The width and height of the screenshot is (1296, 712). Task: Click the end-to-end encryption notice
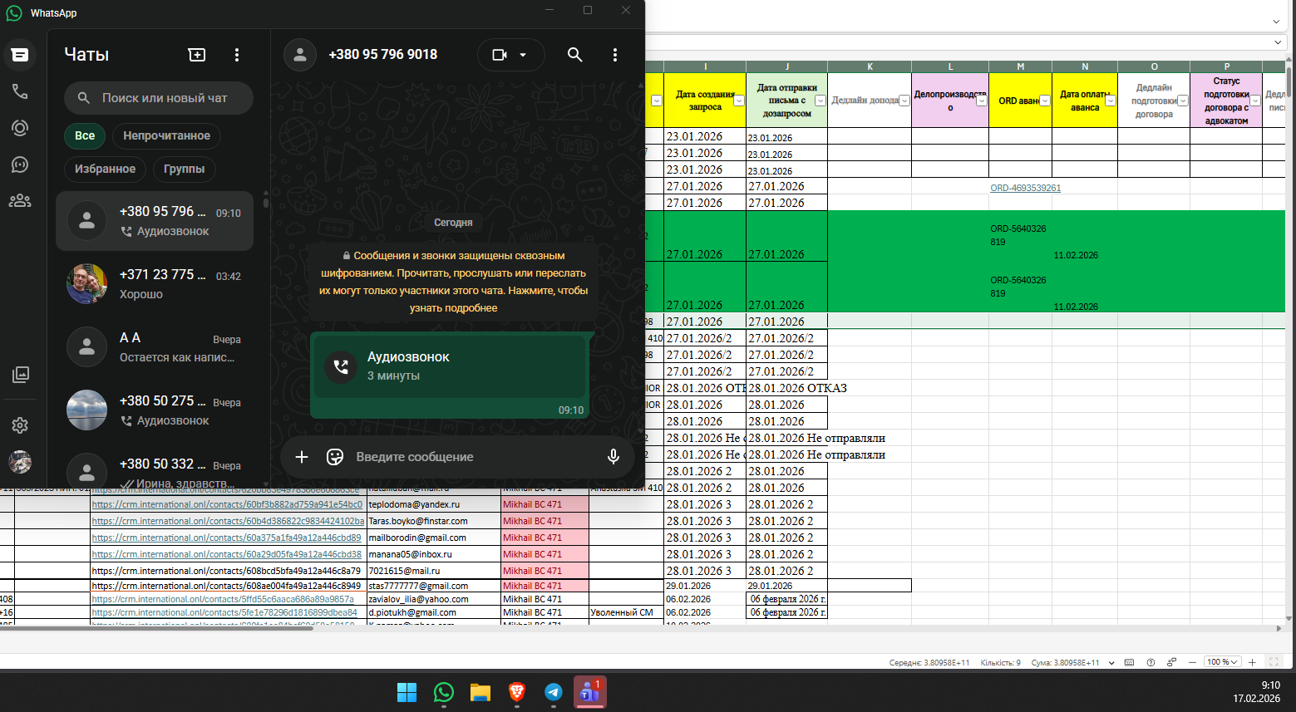[x=454, y=282]
